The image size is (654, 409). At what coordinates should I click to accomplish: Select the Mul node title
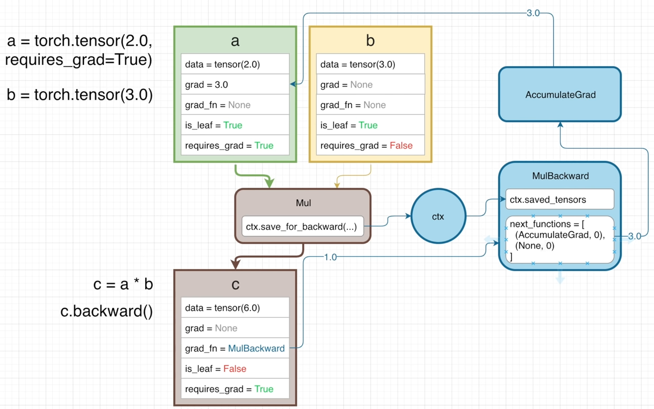303,203
